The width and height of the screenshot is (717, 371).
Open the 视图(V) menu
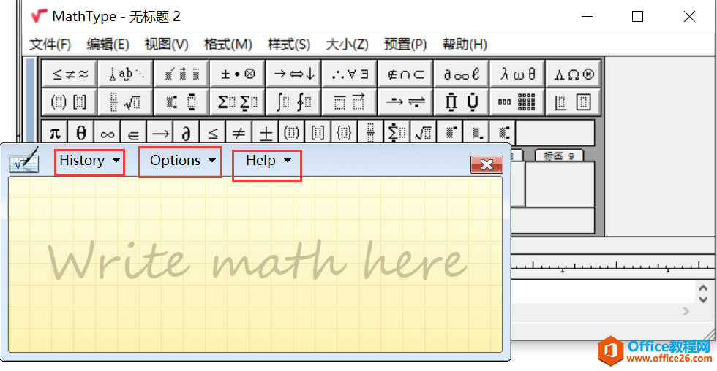(x=167, y=45)
